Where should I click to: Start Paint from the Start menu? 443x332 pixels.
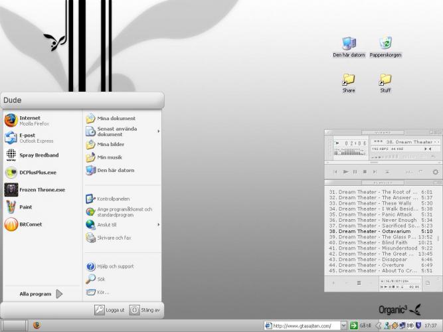click(27, 207)
